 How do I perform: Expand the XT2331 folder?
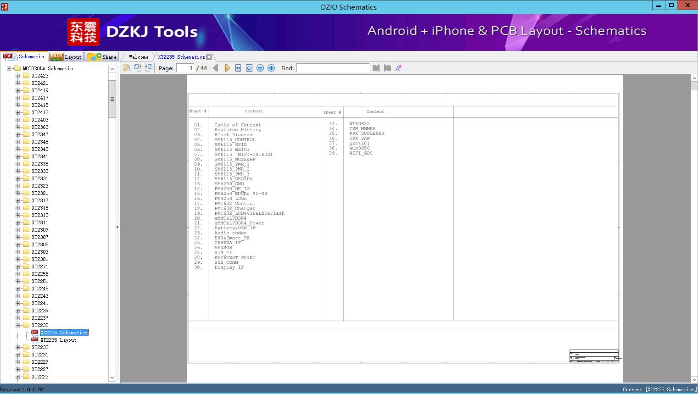click(18, 178)
